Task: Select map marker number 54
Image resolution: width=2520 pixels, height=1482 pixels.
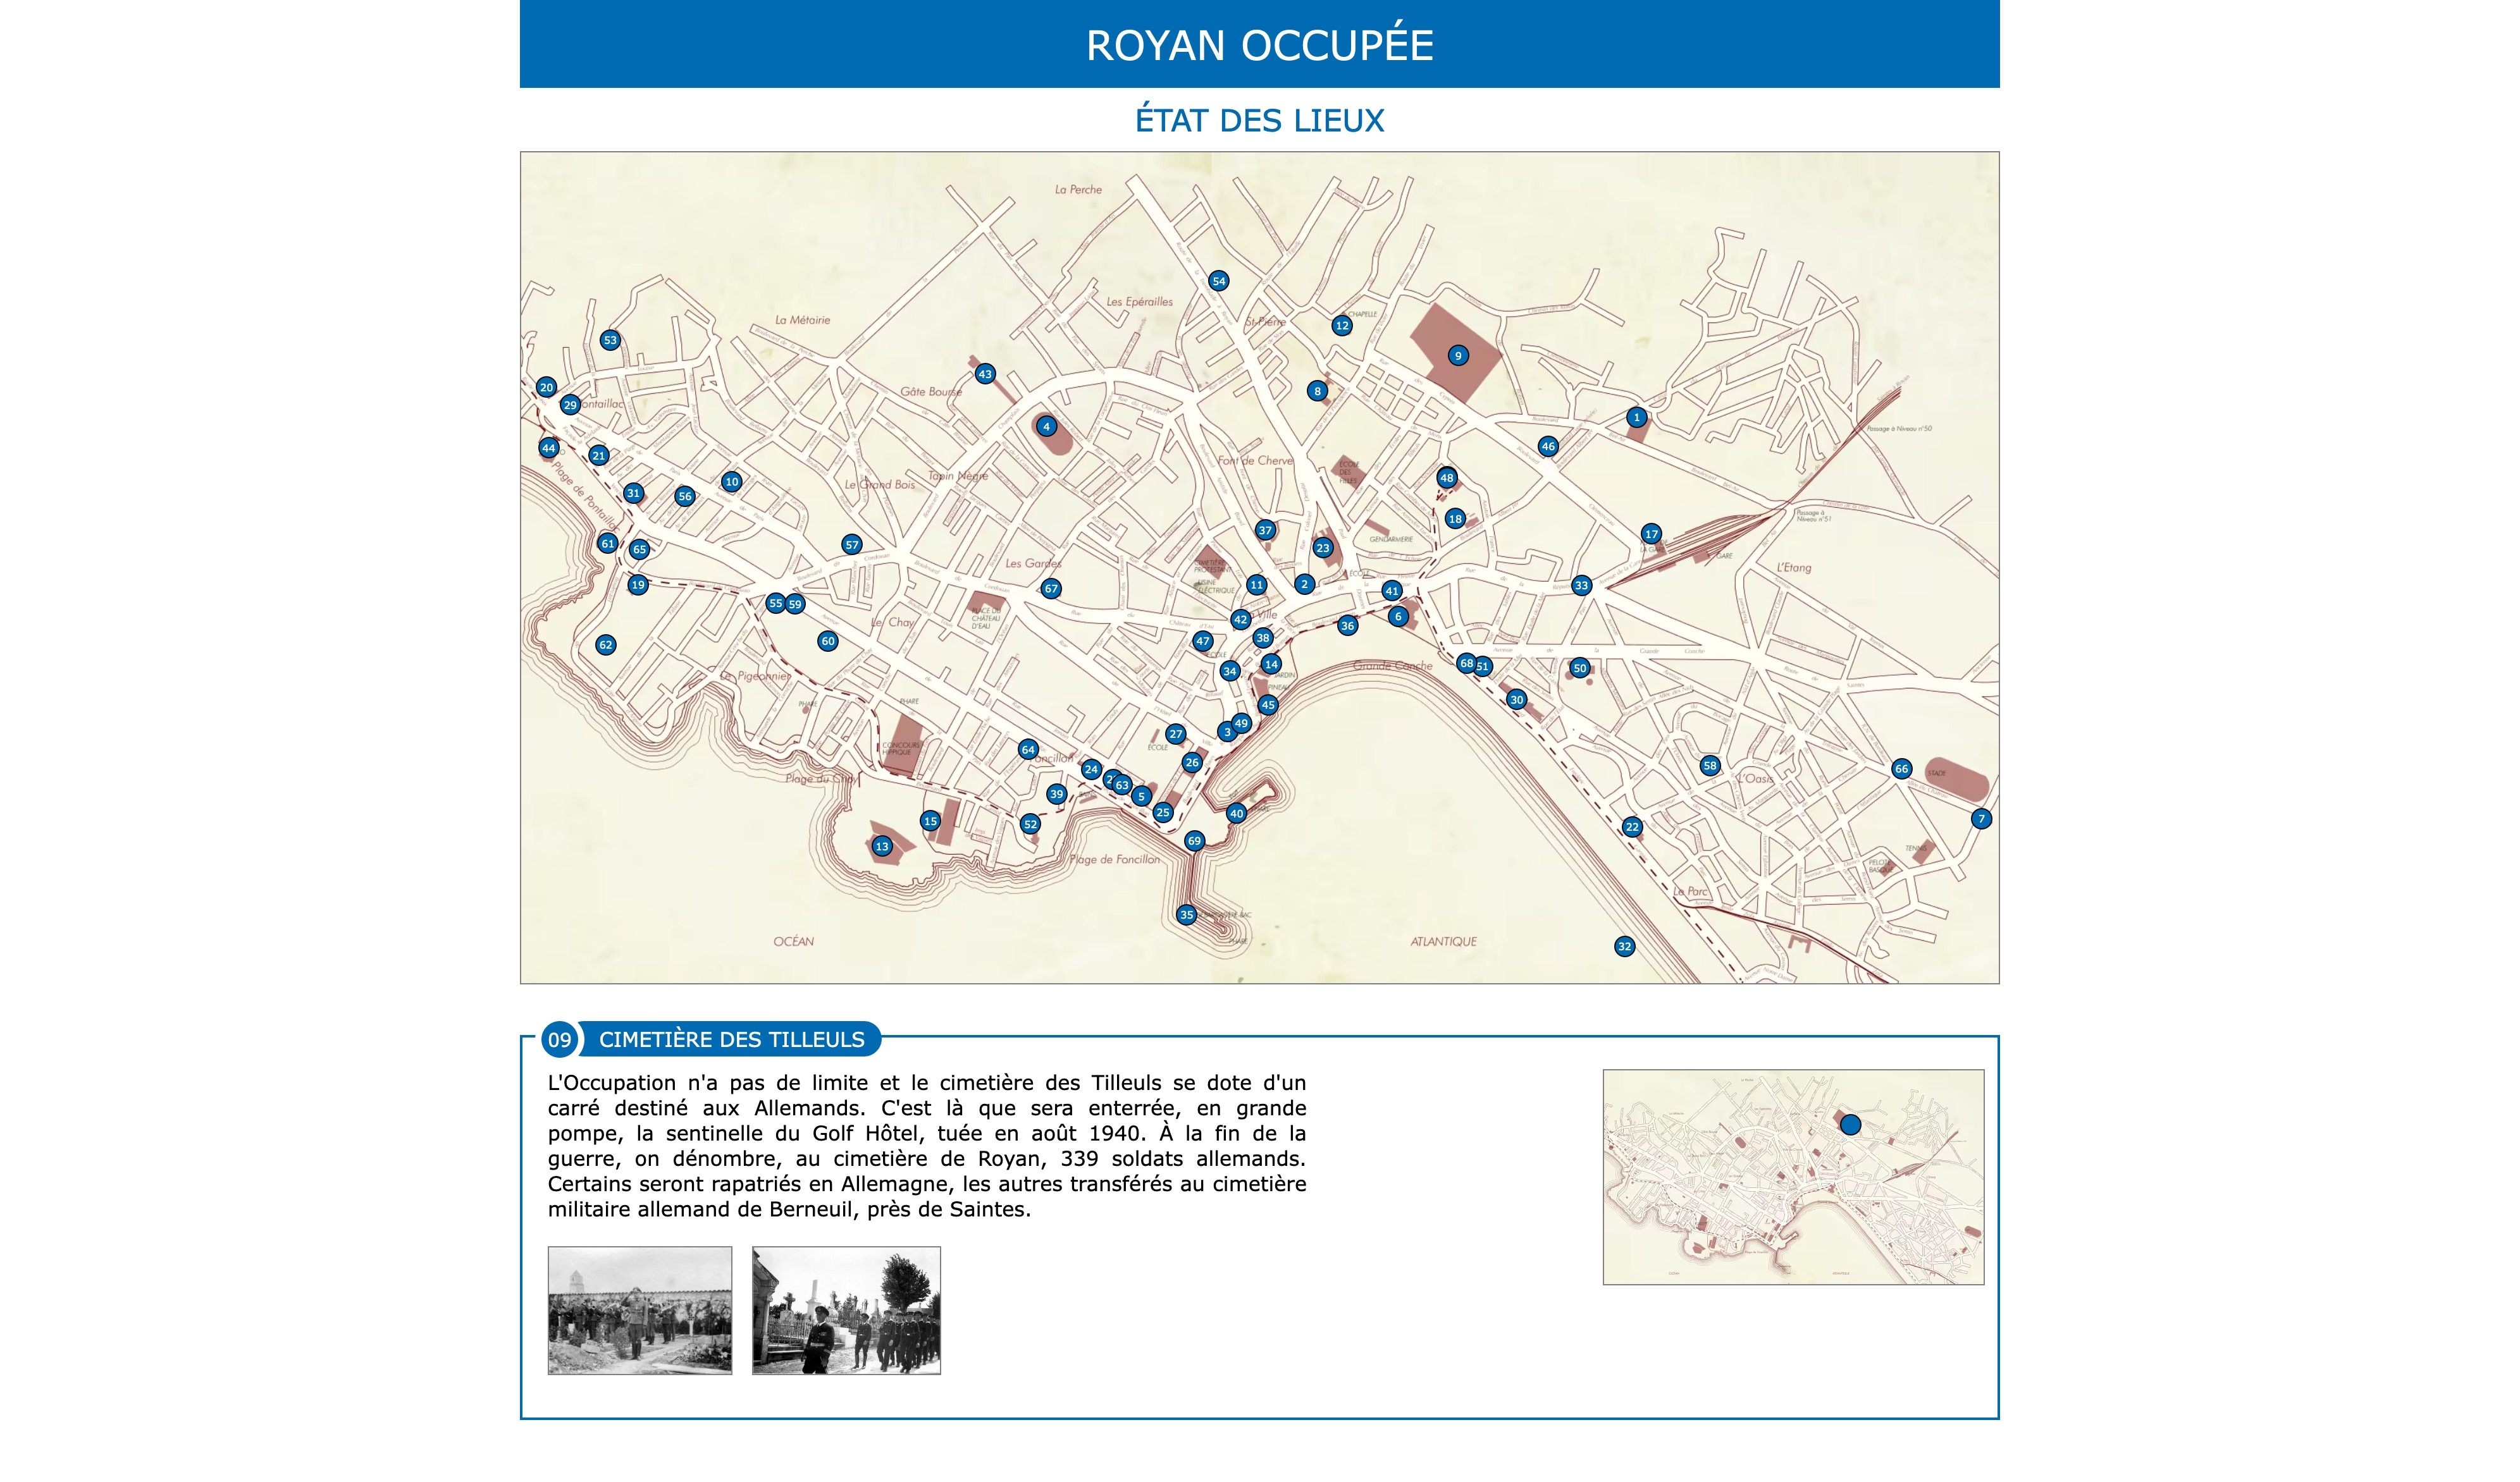Action: (1218, 282)
